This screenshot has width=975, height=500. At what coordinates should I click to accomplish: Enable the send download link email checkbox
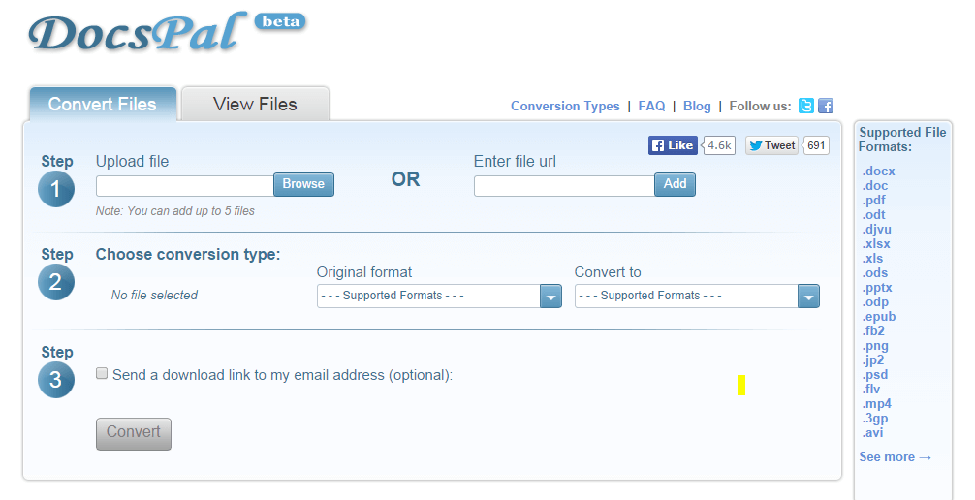tap(102, 373)
